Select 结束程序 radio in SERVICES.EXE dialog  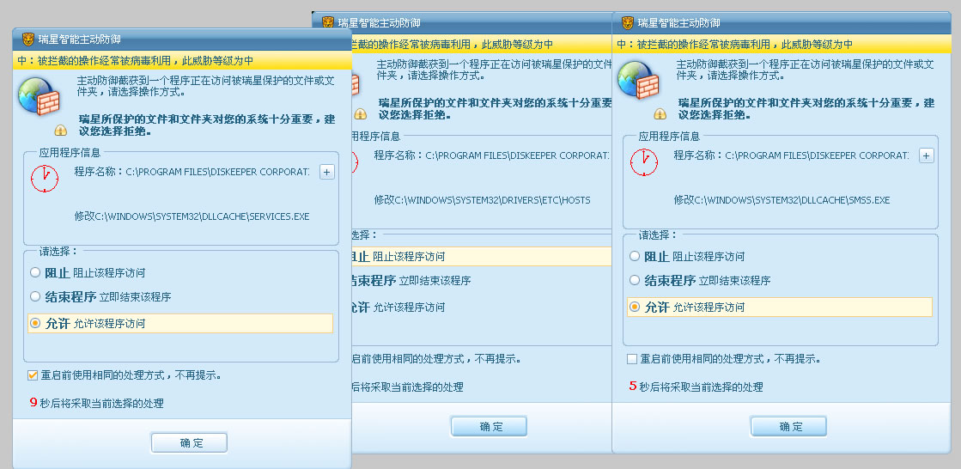point(35,296)
